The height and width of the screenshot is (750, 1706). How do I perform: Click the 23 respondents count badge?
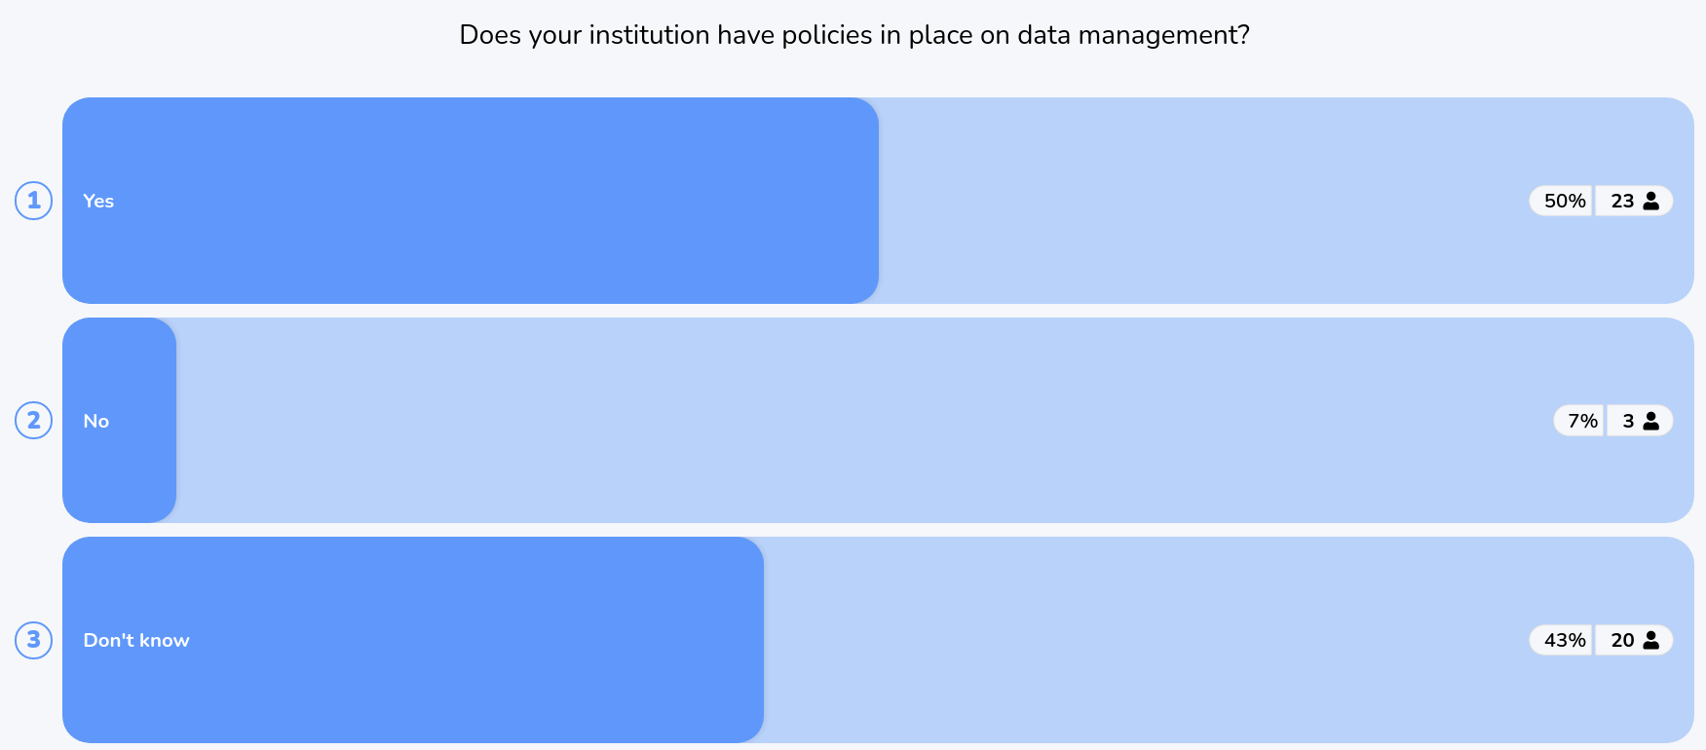point(1634,201)
